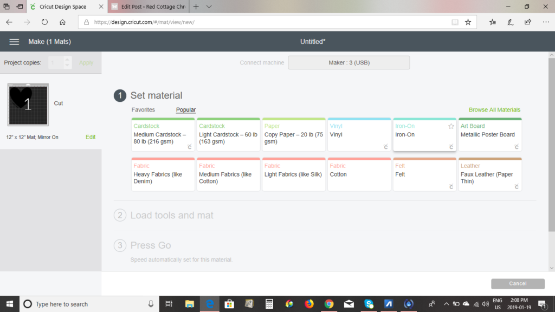The width and height of the screenshot is (555, 312).
Task: Switch to Edit Post Red Cottage tab
Action: 149,6
